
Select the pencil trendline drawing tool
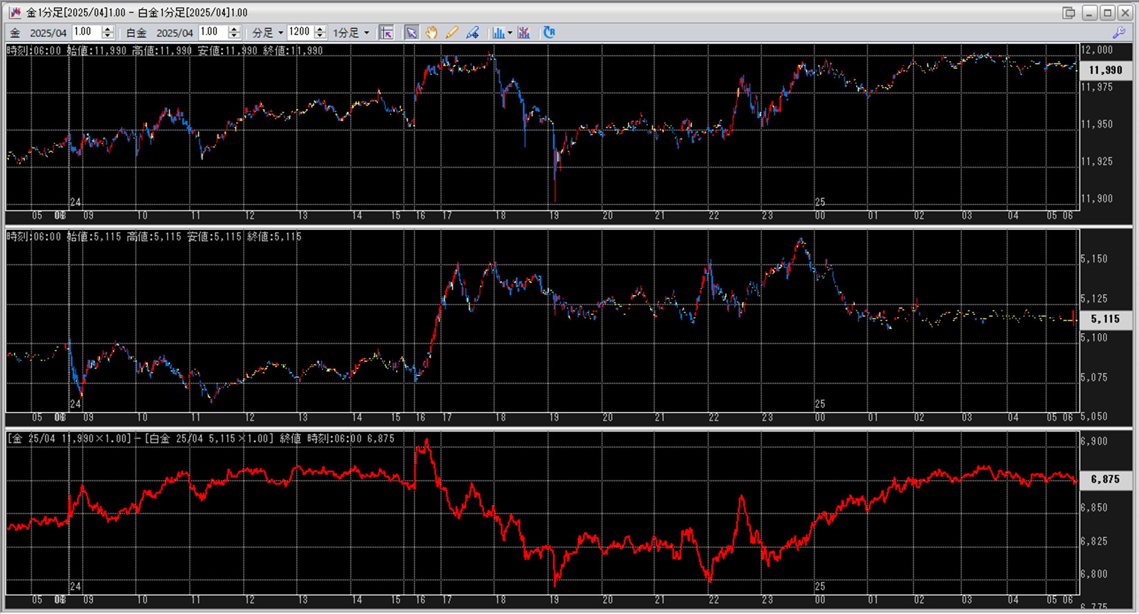tap(452, 33)
